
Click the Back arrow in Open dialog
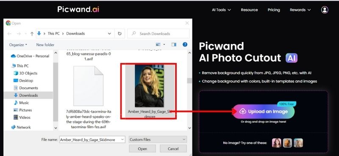9,34
